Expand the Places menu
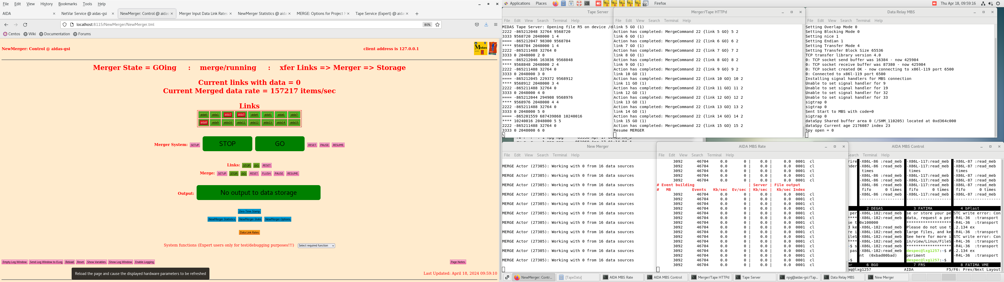Screen dimensions: 1004x282 541,3
